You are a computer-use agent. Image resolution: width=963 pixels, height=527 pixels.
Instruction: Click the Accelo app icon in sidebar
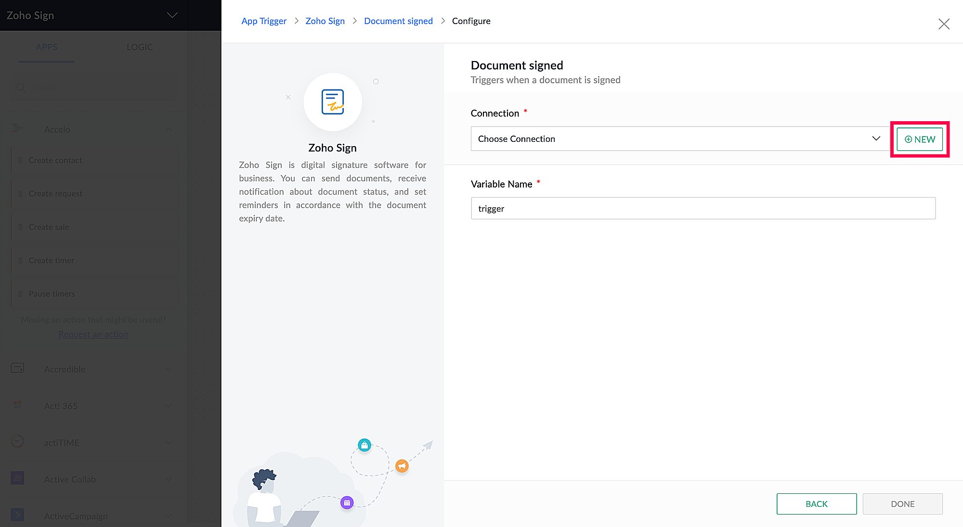click(17, 128)
